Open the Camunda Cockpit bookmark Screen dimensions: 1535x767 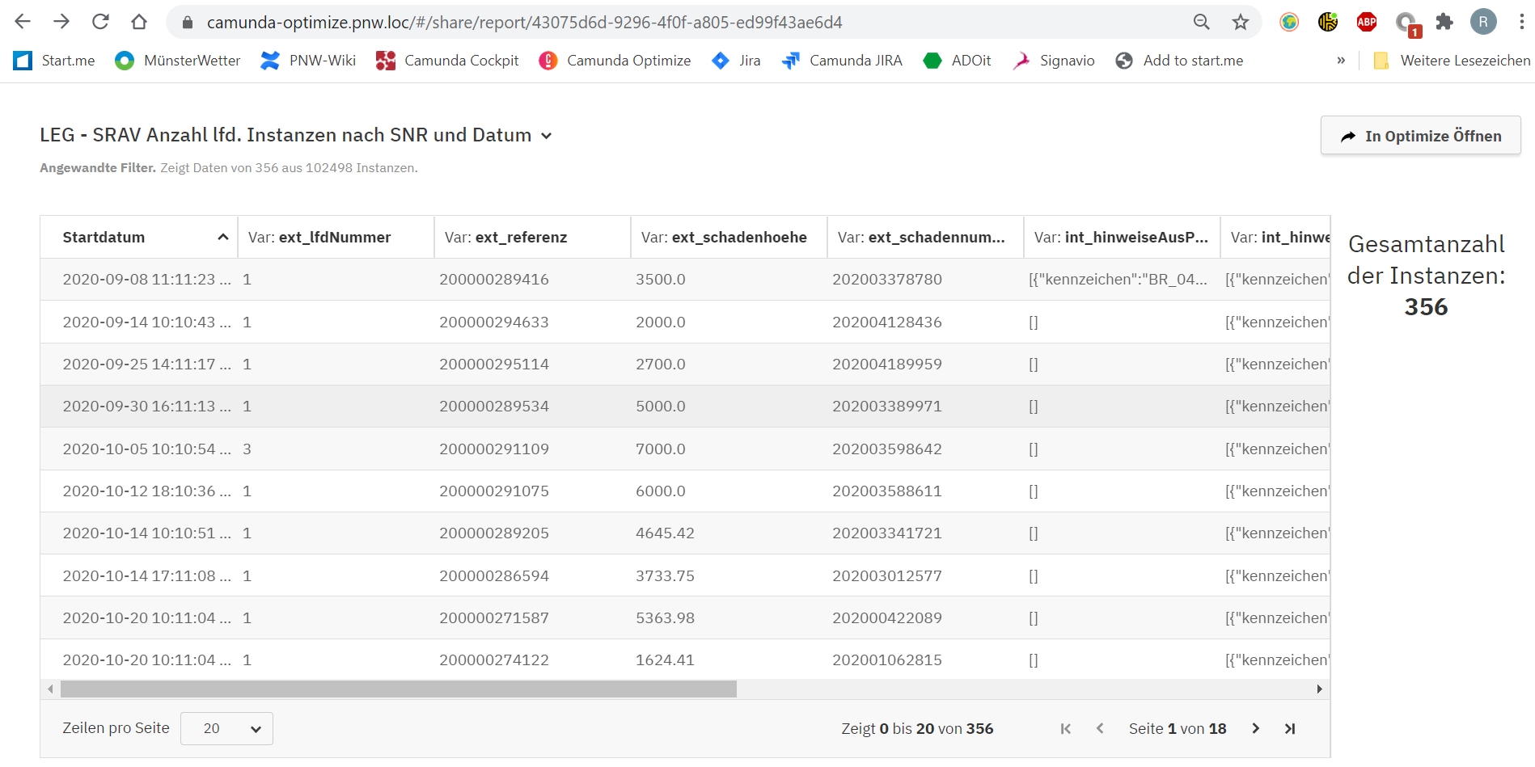point(447,61)
